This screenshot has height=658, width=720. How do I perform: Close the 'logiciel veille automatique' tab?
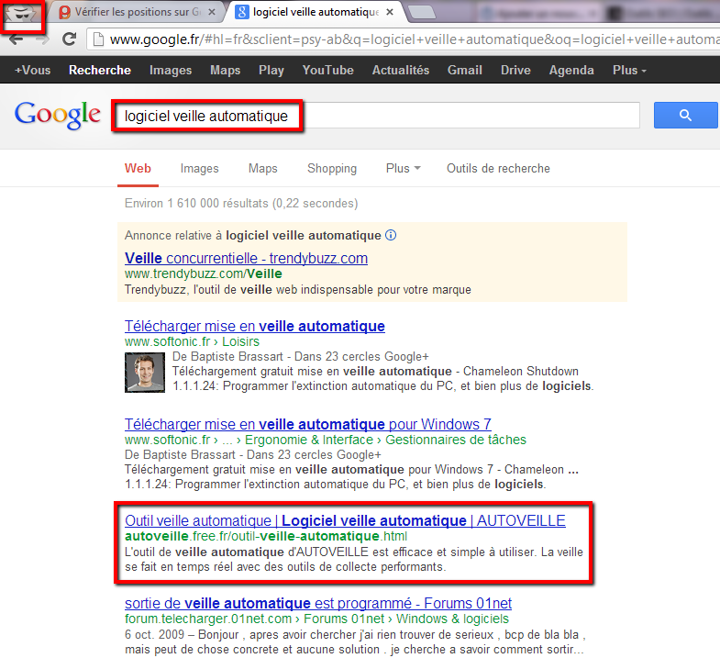(x=391, y=13)
